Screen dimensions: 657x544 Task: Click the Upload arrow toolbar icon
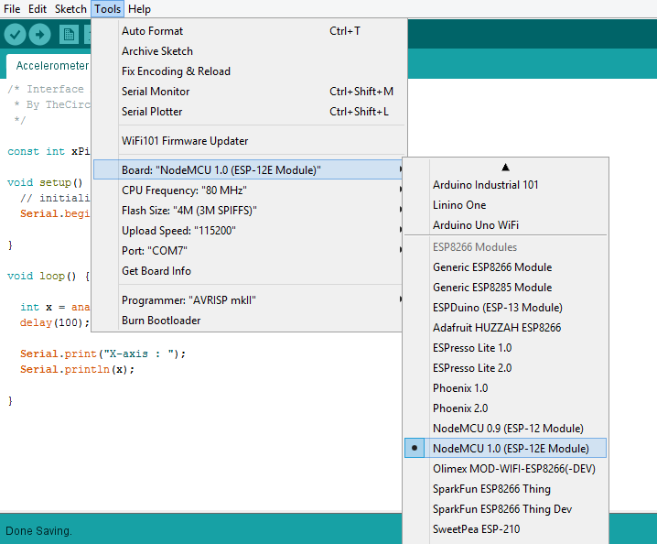(x=40, y=35)
